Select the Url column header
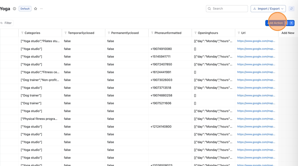The image size is (298, 166). [x=257, y=33]
